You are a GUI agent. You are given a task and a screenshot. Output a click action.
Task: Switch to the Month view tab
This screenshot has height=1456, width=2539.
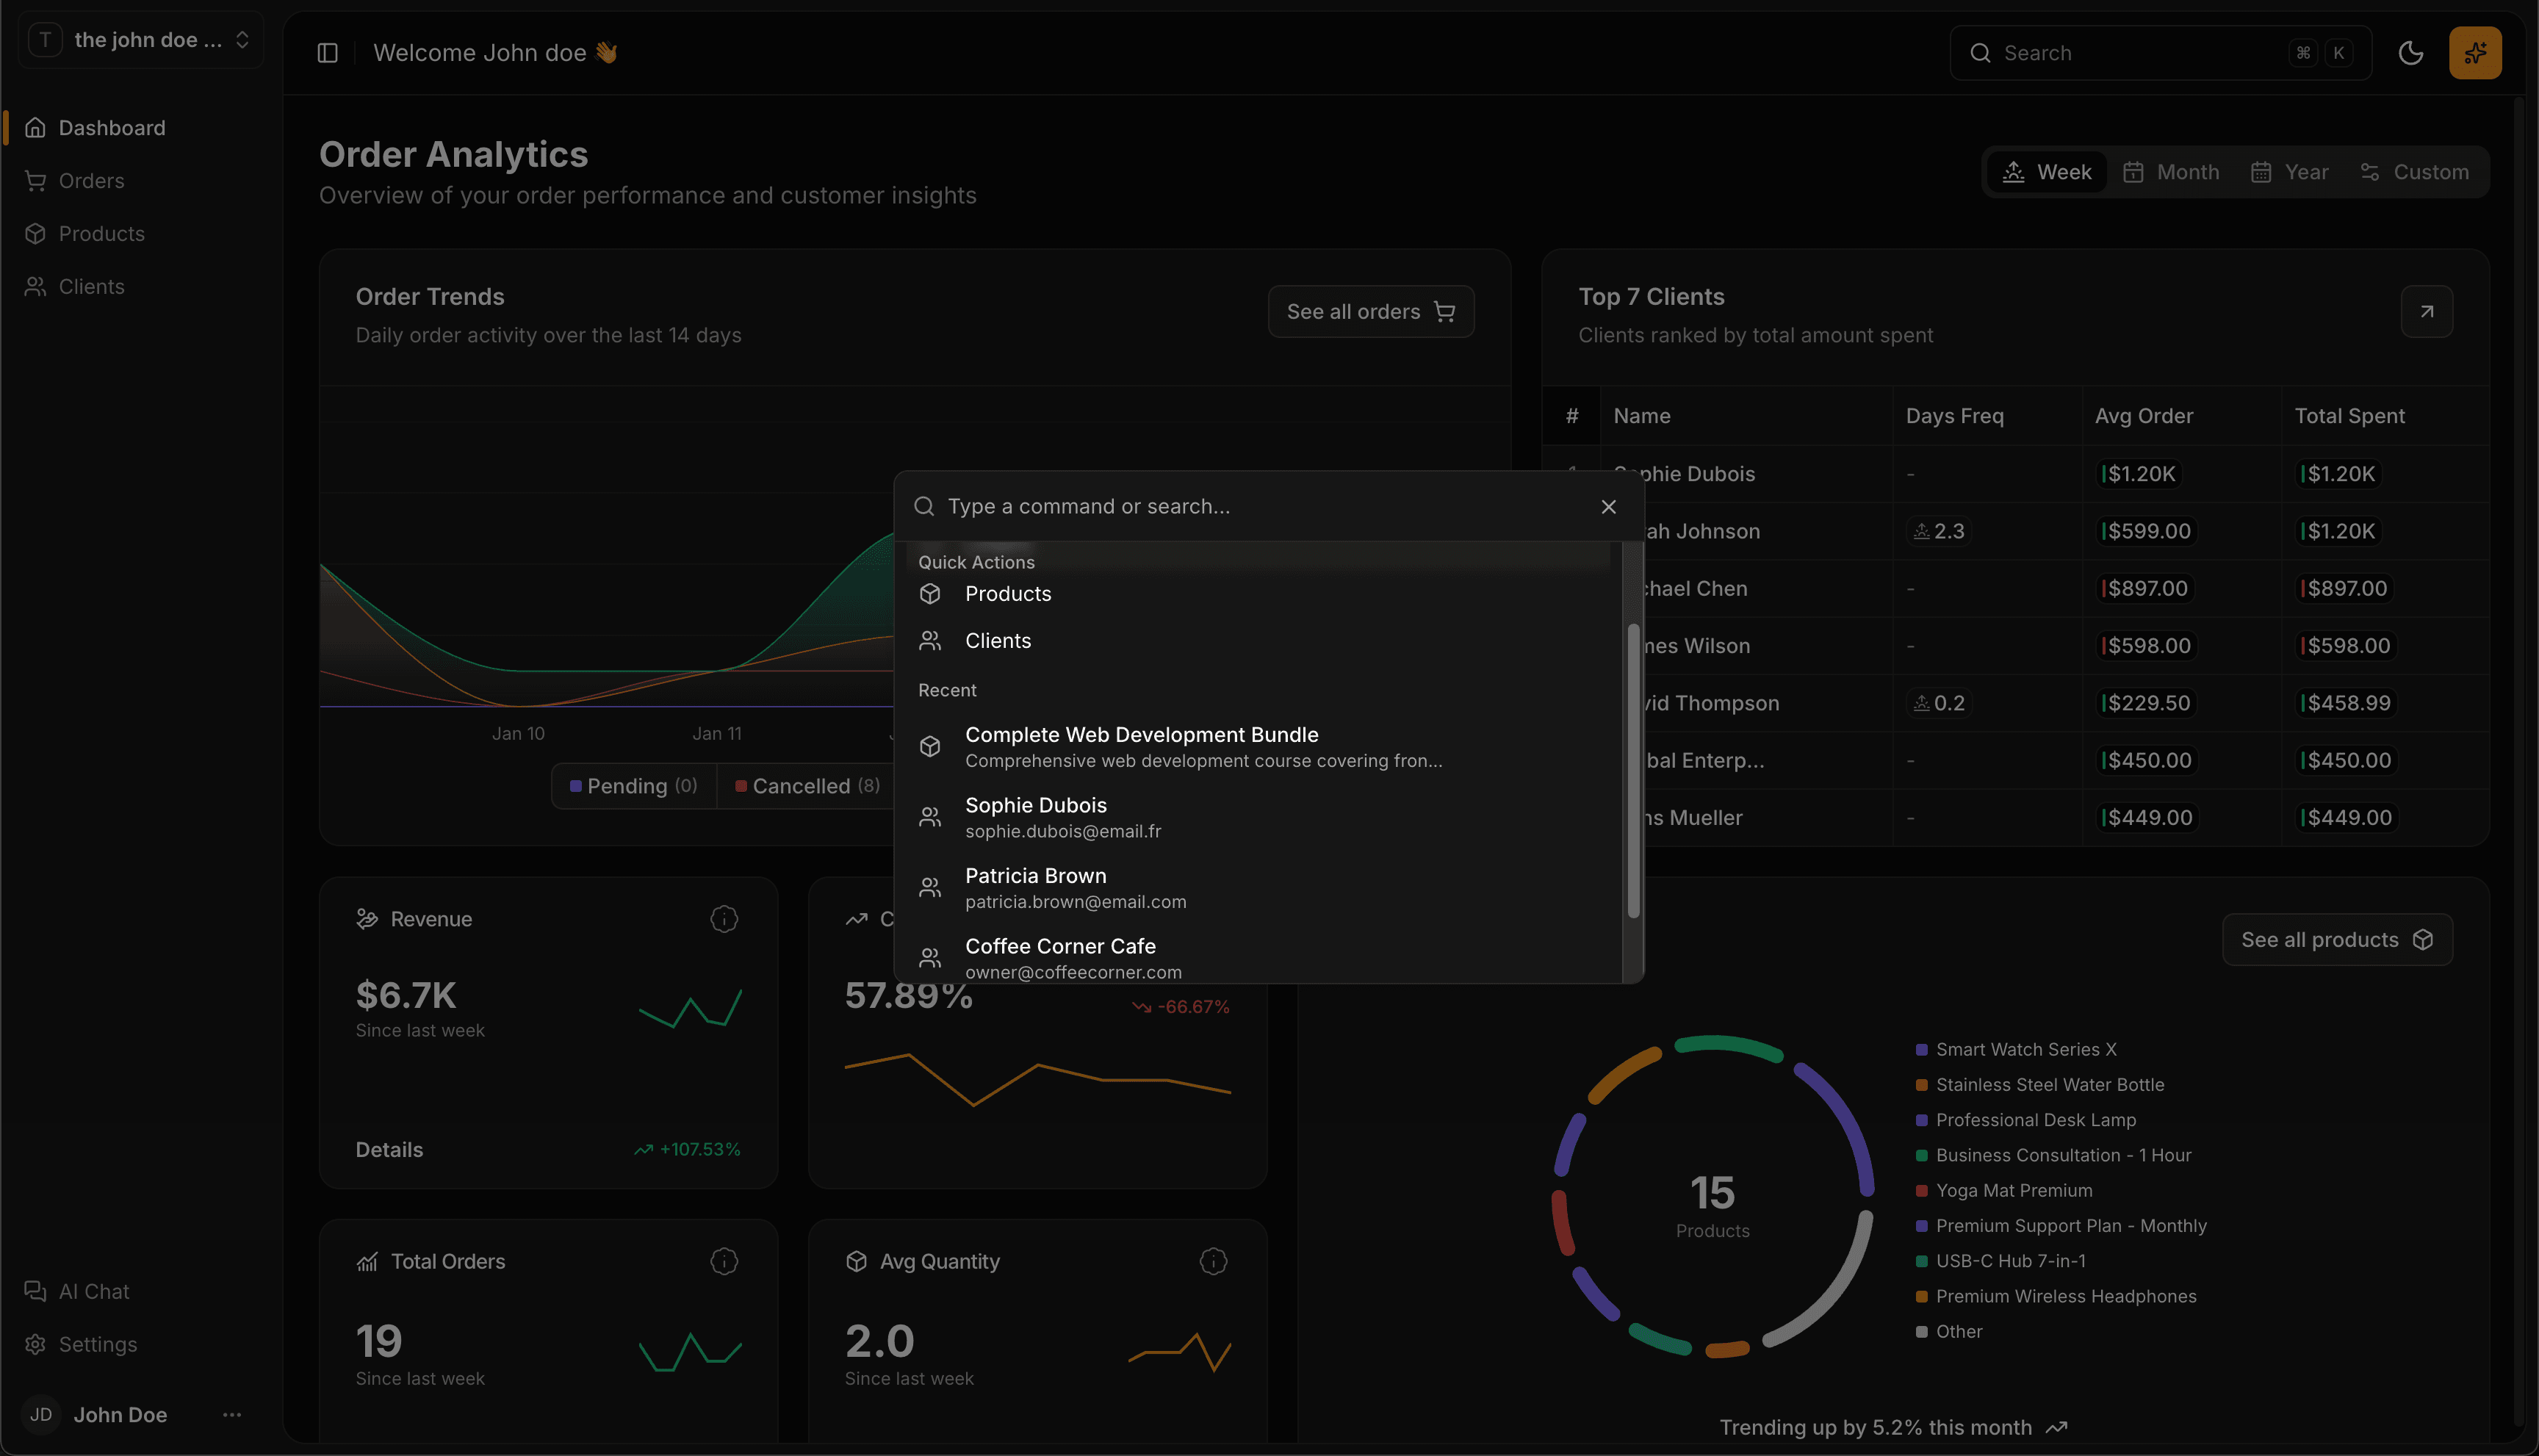tap(2170, 171)
